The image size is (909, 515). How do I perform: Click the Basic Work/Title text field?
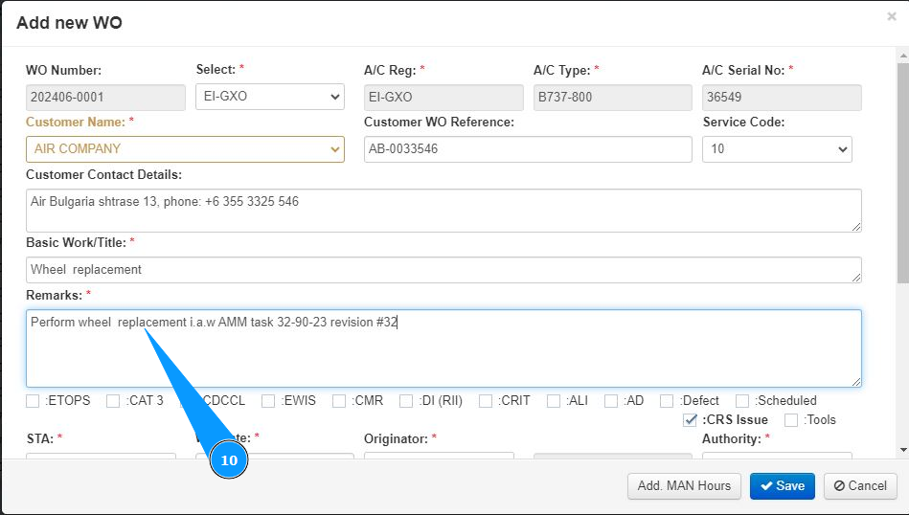(x=443, y=270)
